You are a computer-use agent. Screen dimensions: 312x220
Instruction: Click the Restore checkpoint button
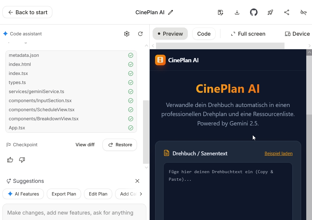coord(120,145)
